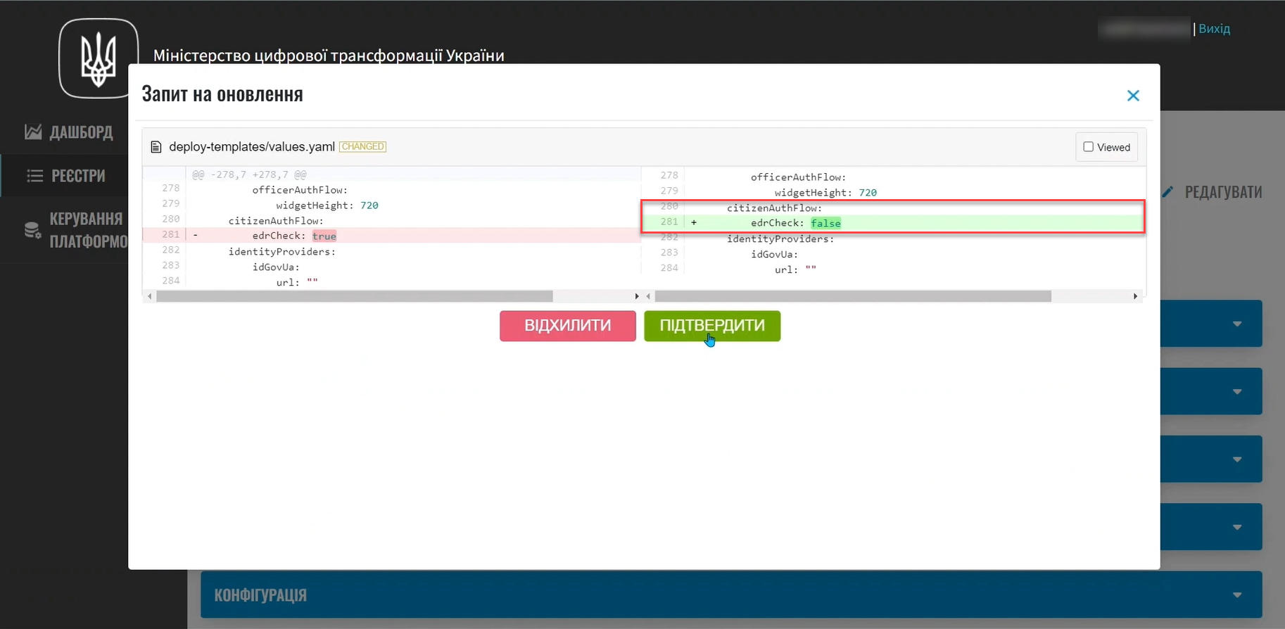This screenshot has width=1285, height=629.
Task: Expand the Конфігурація section
Action: point(731,595)
